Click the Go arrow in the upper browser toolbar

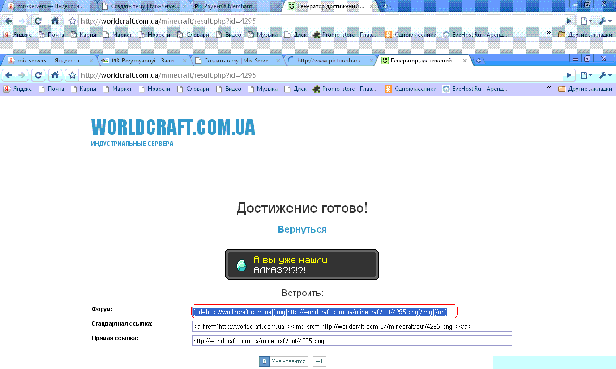[x=569, y=21]
